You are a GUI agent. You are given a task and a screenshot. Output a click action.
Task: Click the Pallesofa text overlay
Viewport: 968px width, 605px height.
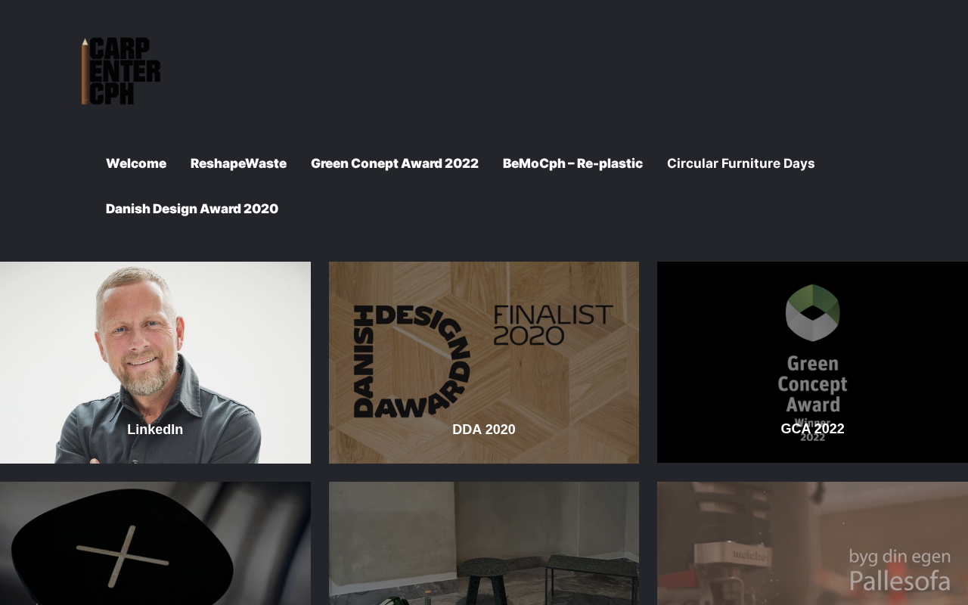pos(900,581)
